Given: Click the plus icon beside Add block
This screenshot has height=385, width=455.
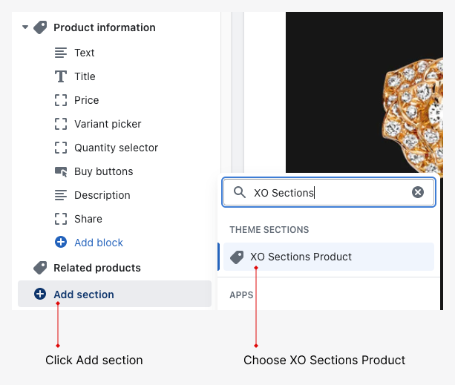Looking at the screenshot, I should pyautogui.click(x=61, y=243).
